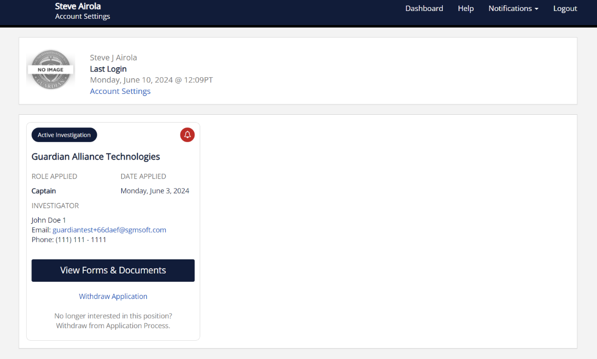Click Logout in the navigation bar
This screenshot has width=597, height=359.
pyautogui.click(x=565, y=8)
